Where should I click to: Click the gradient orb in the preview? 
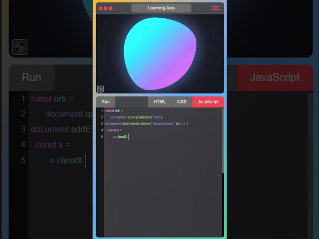(160, 54)
